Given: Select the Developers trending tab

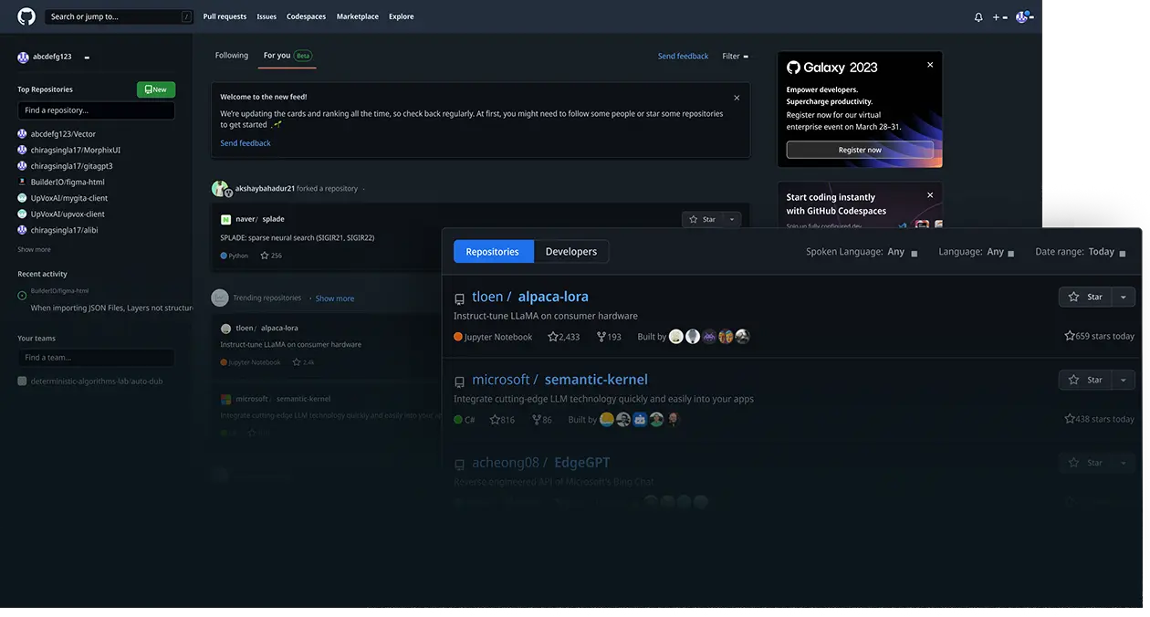Looking at the screenshot, I should (x=571, y=252).
